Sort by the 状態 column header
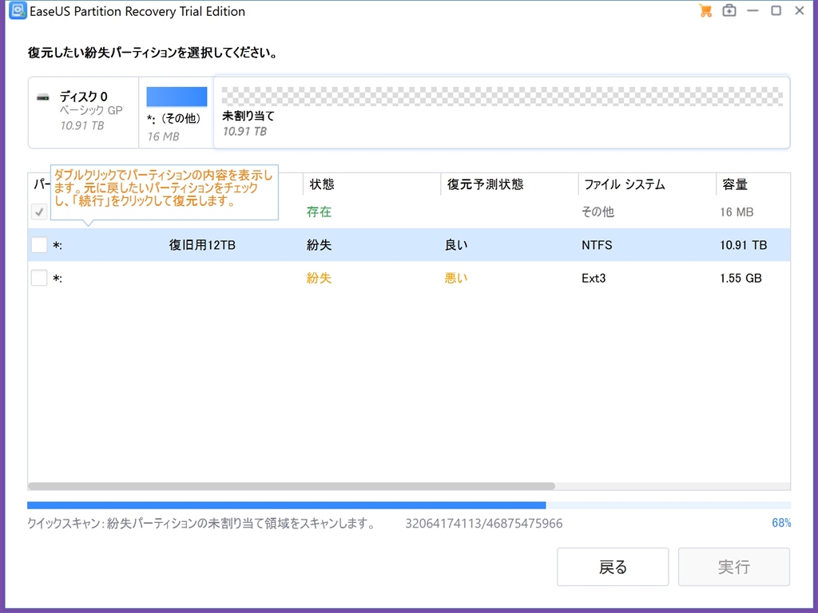 click(x=322, y=184)
